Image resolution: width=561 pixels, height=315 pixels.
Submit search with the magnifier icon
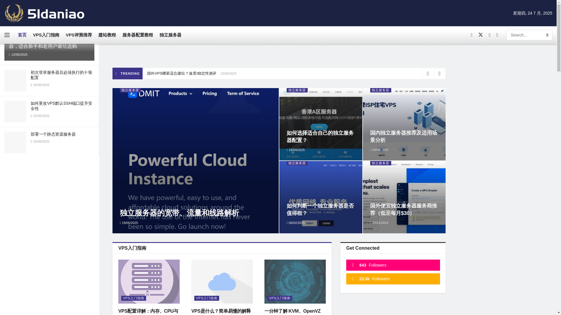point(547,35)
